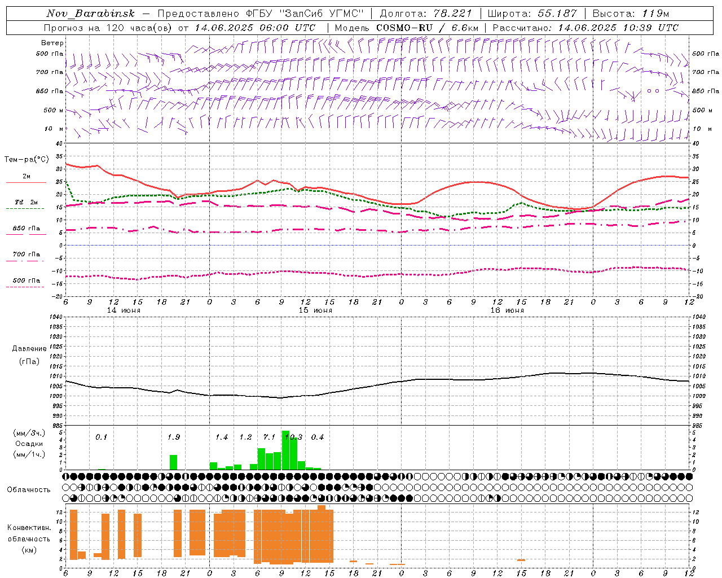Click the "Td 2м" dew point legend entry
This screenshot has height=578, width=722.
(x=26, y=202)
